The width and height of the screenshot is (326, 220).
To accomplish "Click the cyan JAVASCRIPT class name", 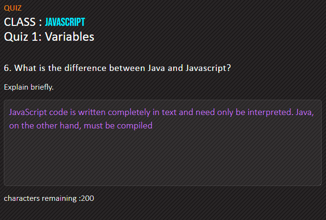I will [65, 22].
